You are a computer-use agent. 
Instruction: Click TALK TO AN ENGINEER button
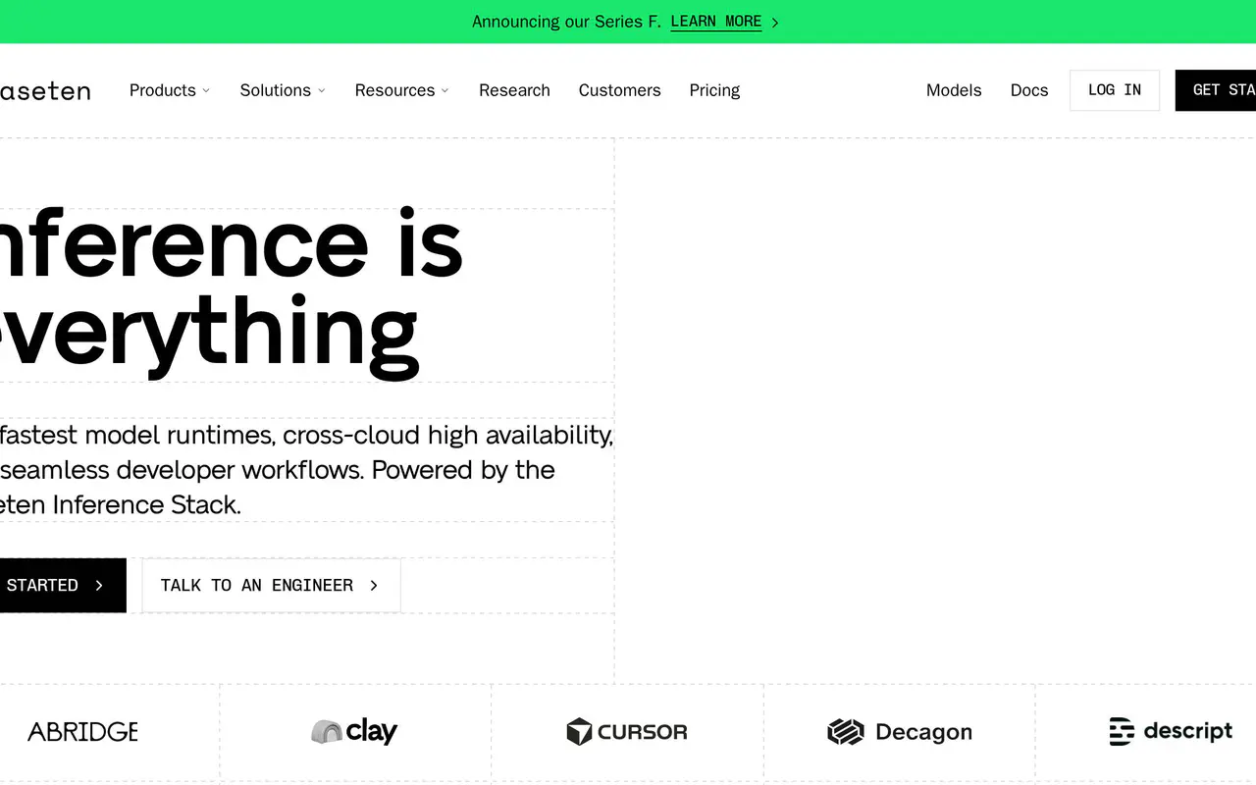[271, 585]
